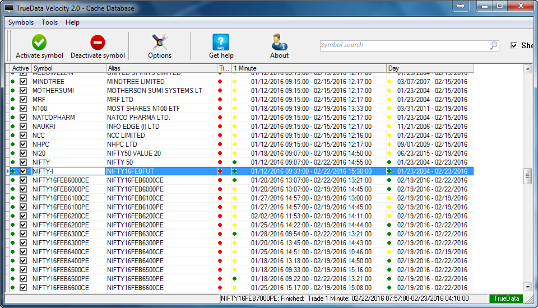Sort by the Active column header
The image size is (538, 308).
pos(21,68)
